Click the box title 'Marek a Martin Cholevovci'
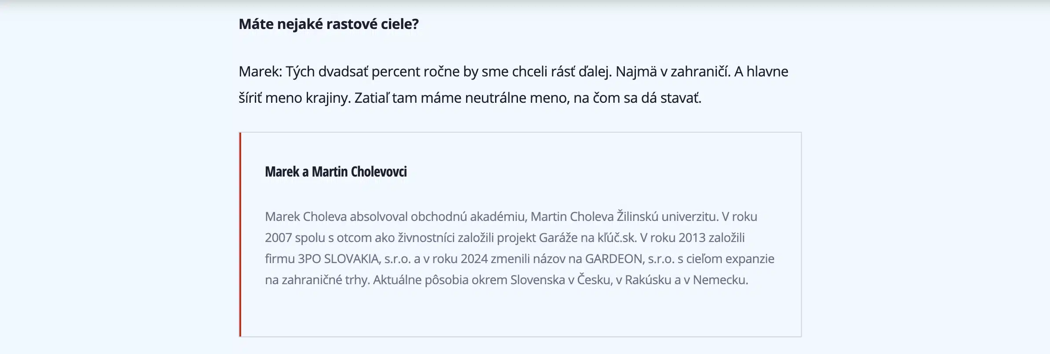 (336, 172)
